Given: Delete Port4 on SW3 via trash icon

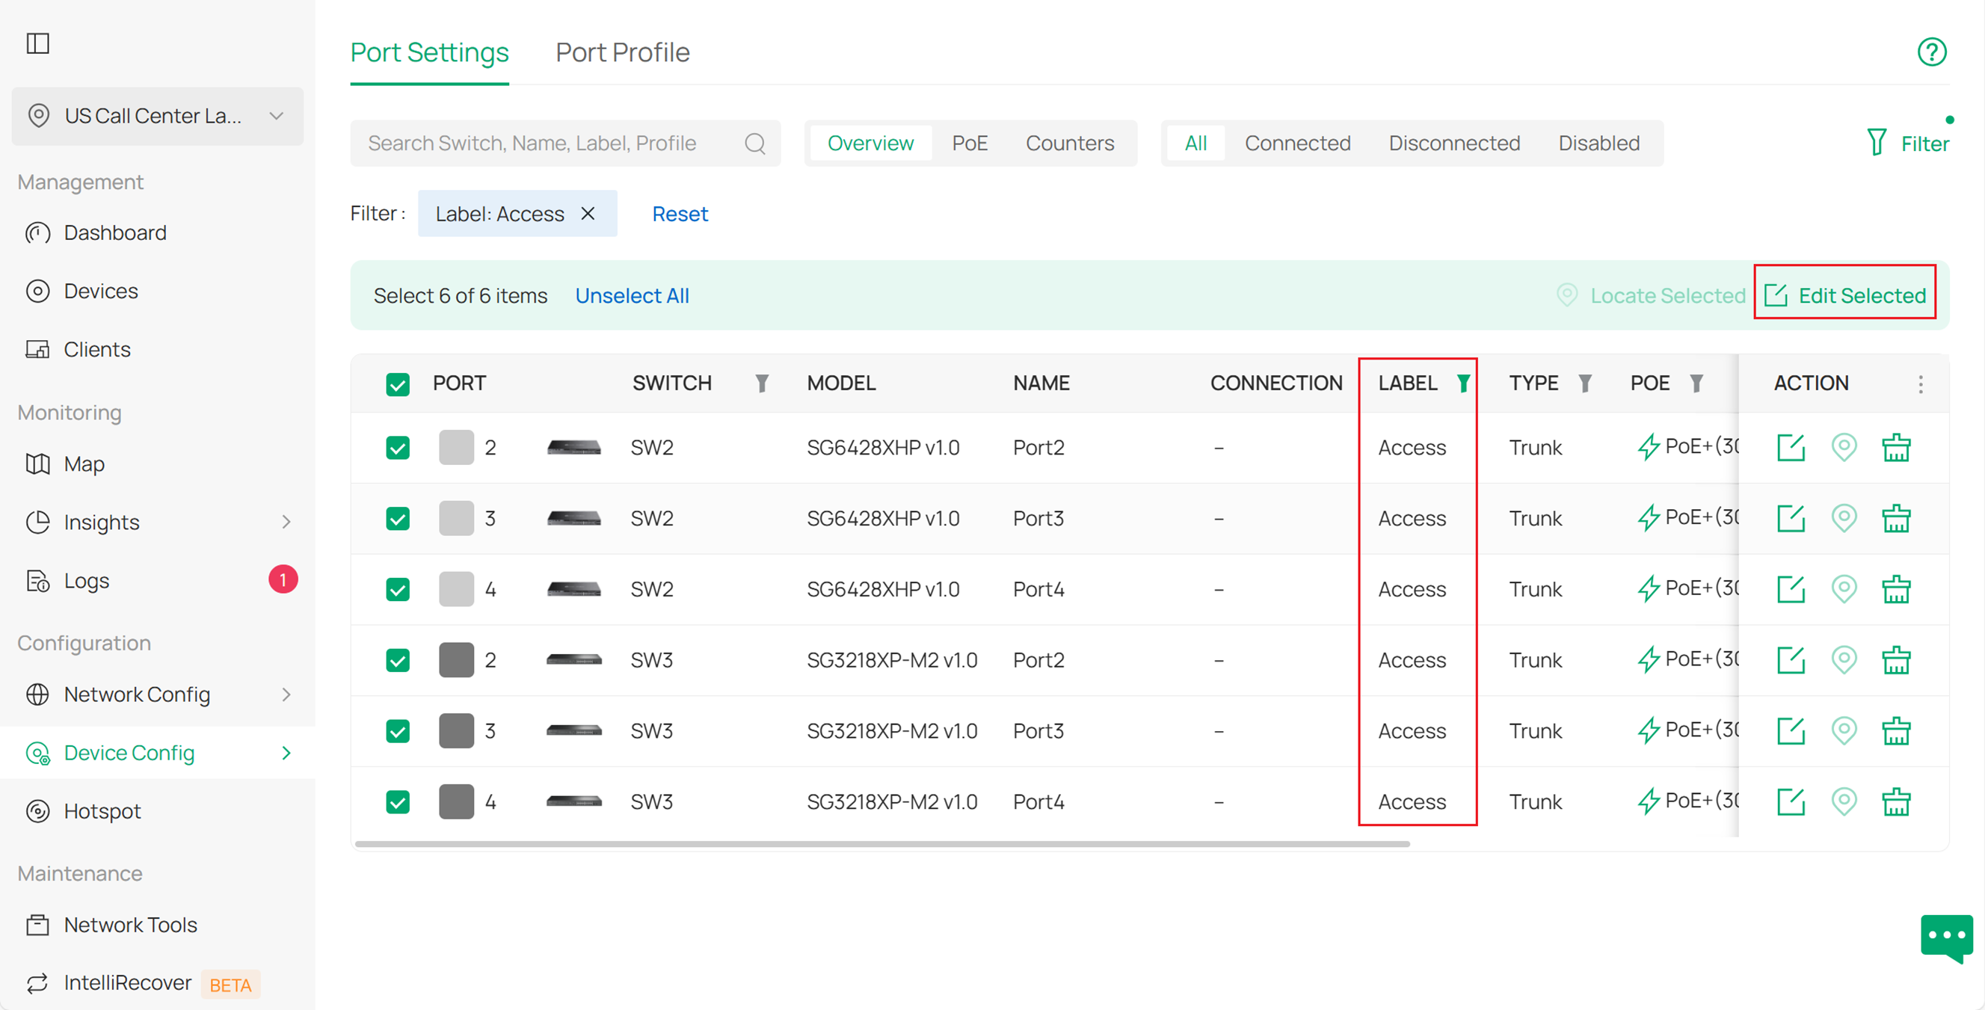Looking at the screenshot, I should tap(1896, 801).
